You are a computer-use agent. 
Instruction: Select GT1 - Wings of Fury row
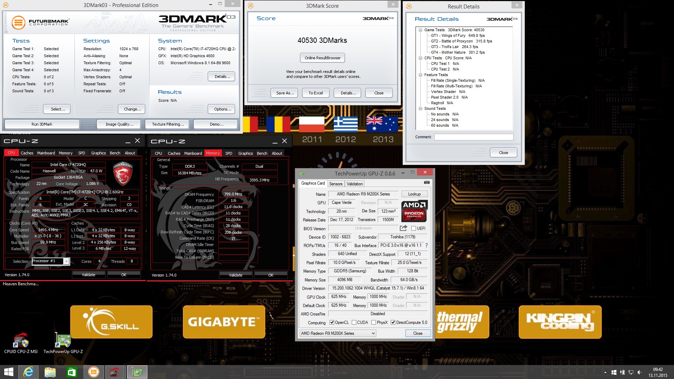458,36
